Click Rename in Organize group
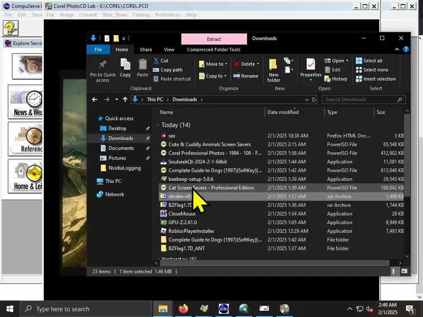This screenshot has width=423, height=317. coord(246,76)
